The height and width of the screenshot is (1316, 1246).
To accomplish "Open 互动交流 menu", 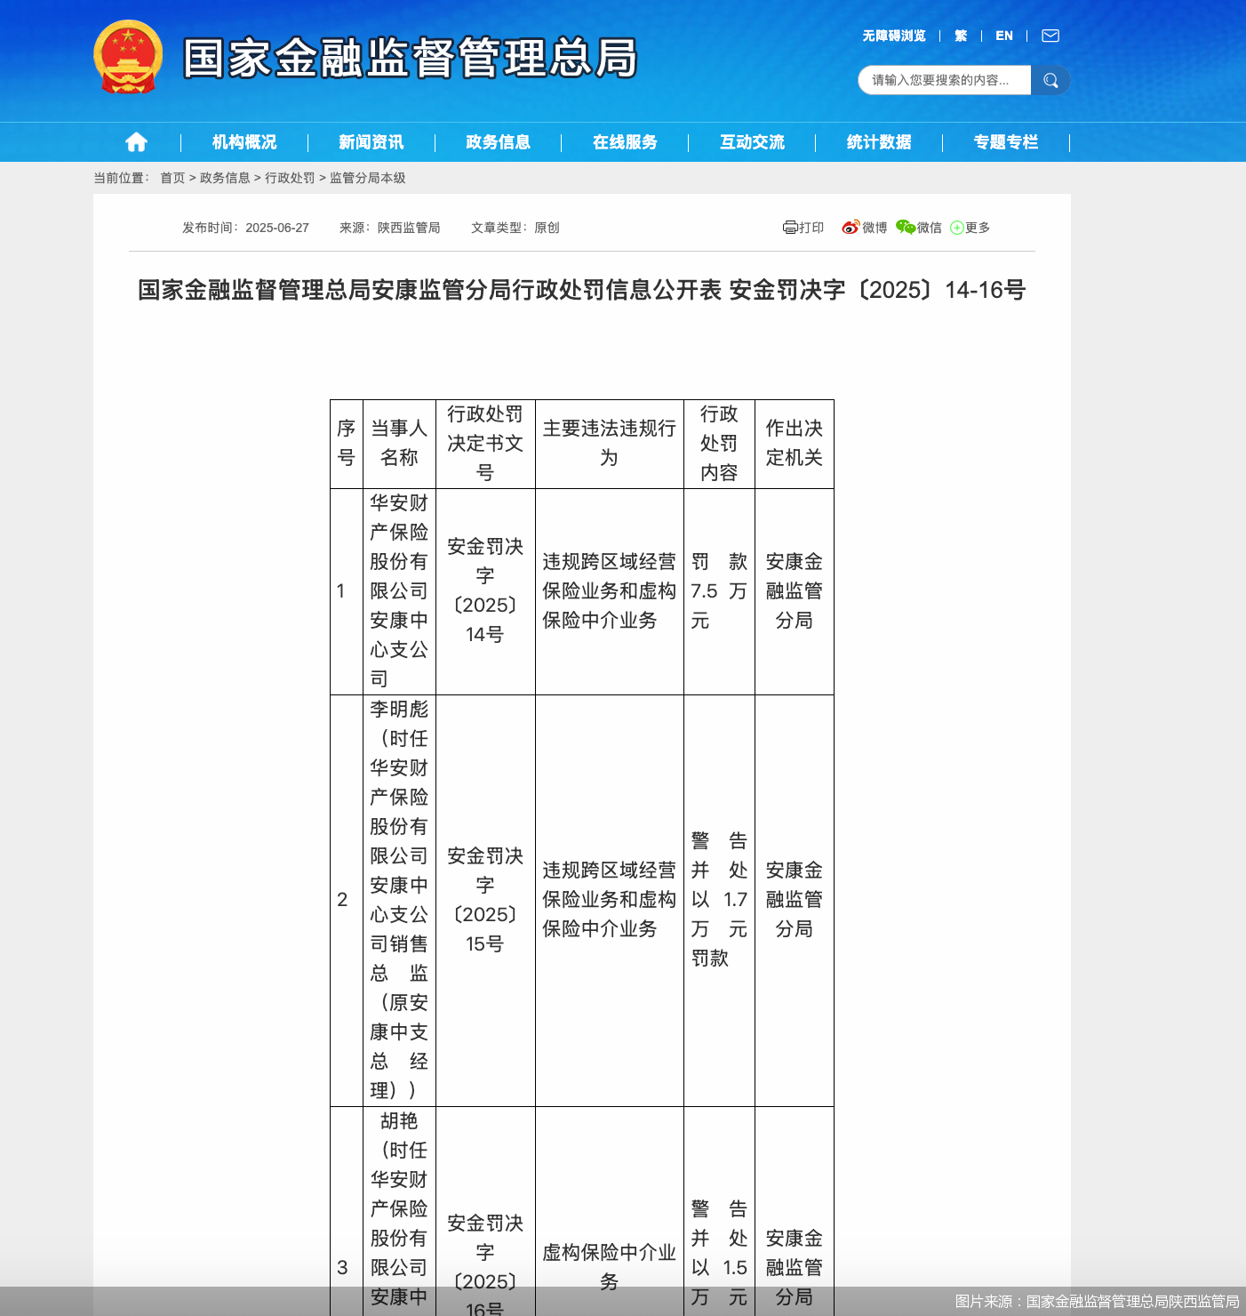I will [x=752, y=142].
